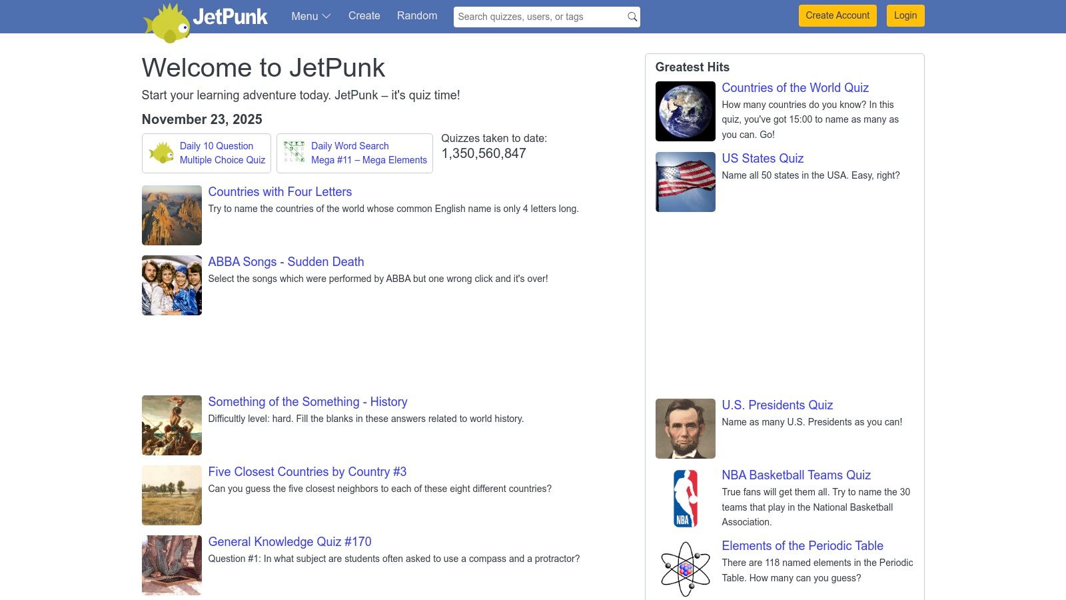The height and width of the screenshot is (600, 1066).
Task: Click the JetPunk fish logo
Action: pos(168,20)
